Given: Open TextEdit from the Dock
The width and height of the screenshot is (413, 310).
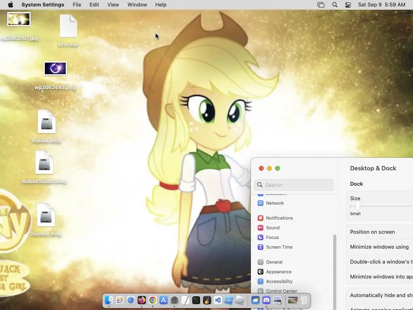Looking at the screenshot, I should tap(185, 300).
